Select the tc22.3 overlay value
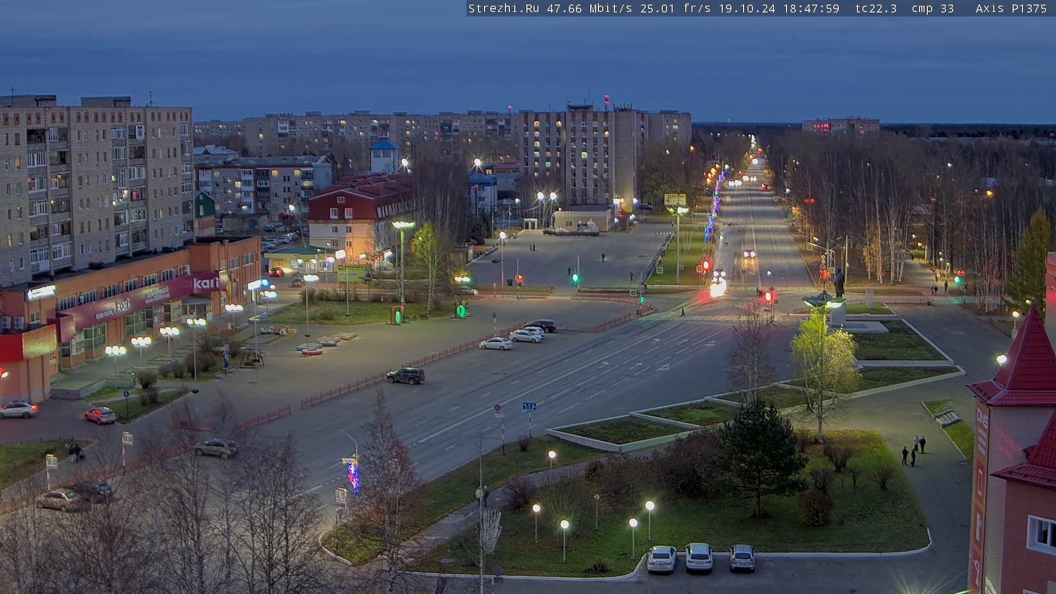This screenshot has height=594, width=1056. click(x=876, y=8)
